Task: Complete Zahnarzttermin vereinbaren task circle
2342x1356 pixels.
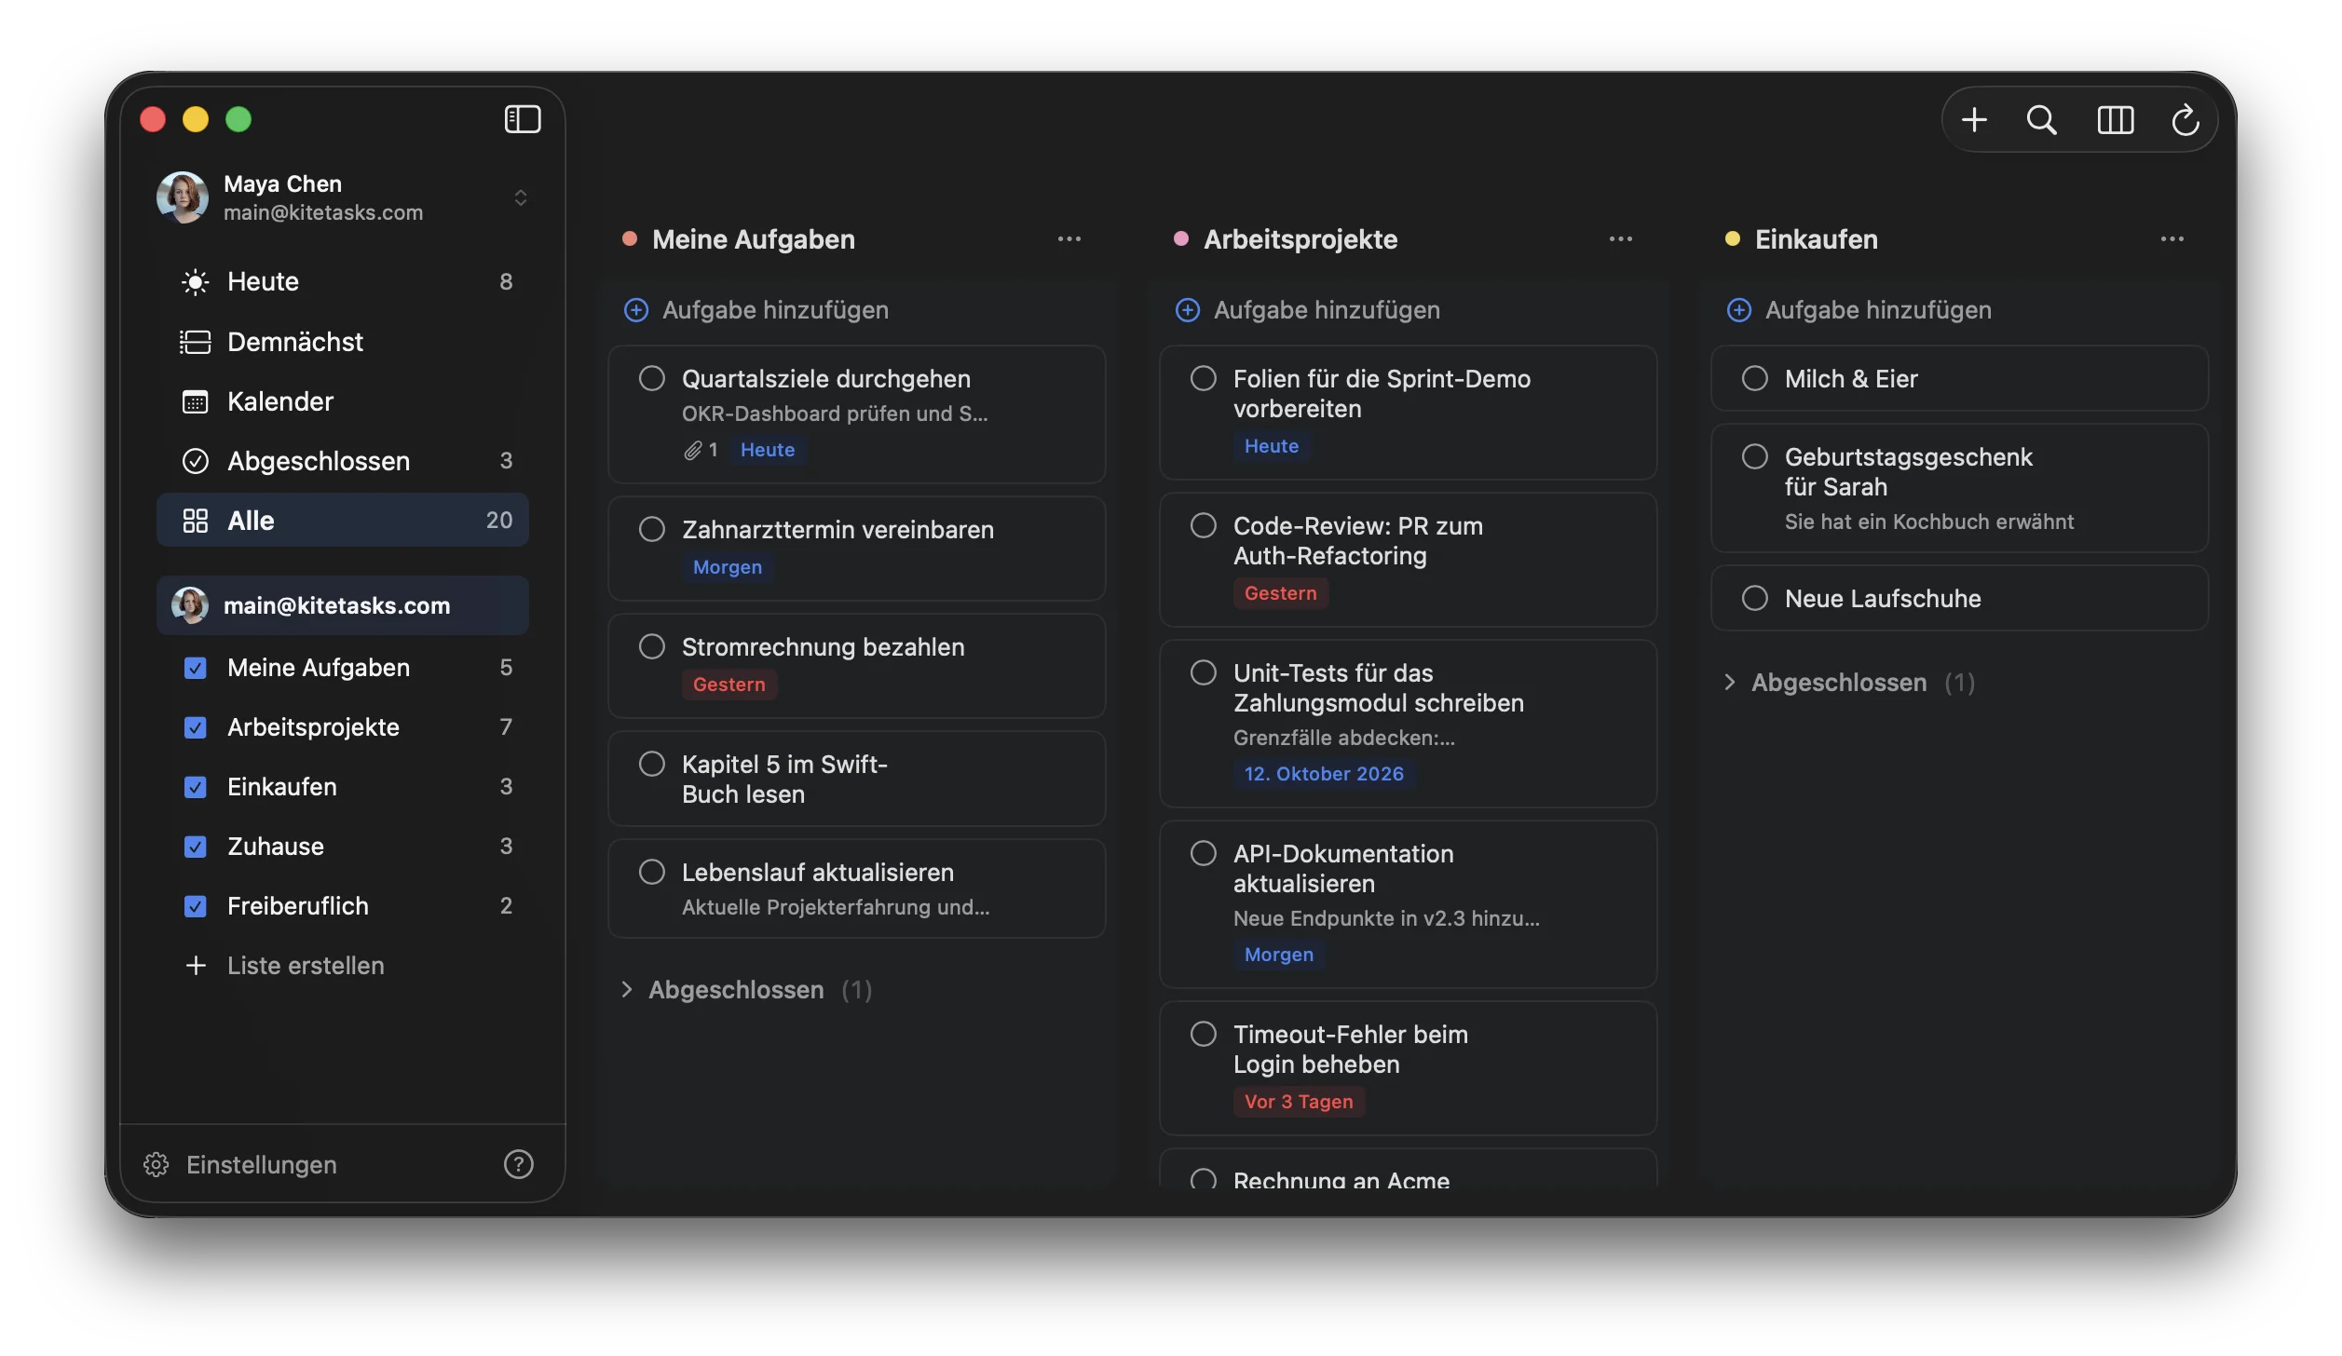Action: (x=651, y=529)
